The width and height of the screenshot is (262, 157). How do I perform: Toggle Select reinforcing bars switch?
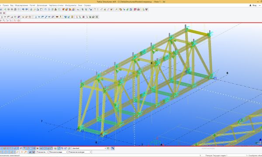click(41, 148)
